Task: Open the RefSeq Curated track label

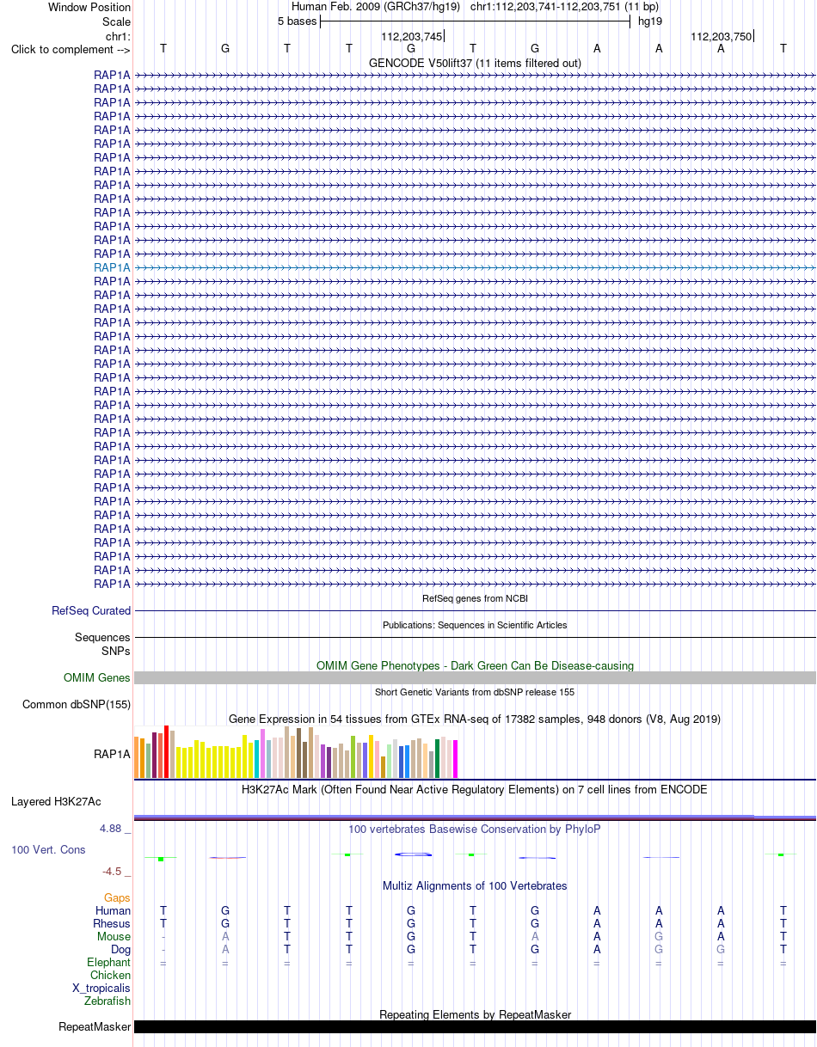Action: (91, 610)
